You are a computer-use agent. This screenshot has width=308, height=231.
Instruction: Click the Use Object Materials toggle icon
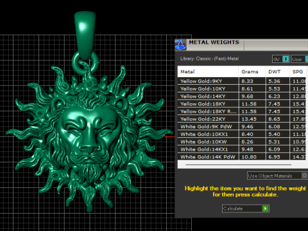(x=304, y=176)
